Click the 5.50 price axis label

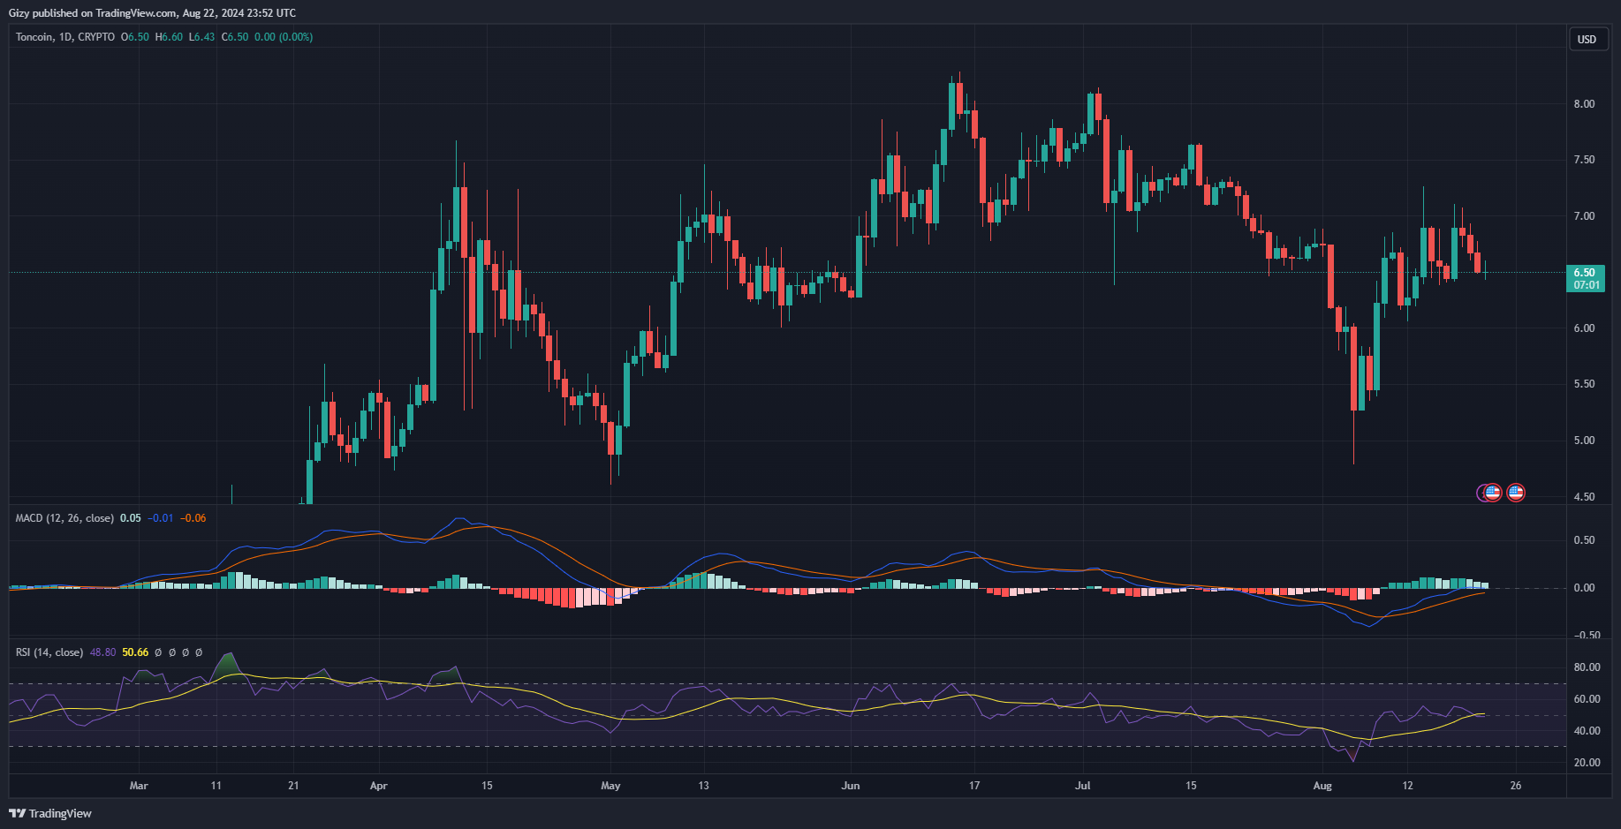pyautogui.click(x=1584, y=384)
